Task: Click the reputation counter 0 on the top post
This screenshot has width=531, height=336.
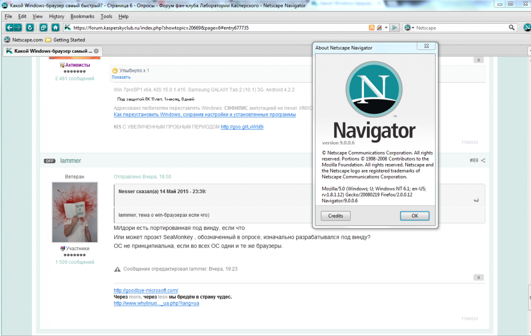Action: 478,60
